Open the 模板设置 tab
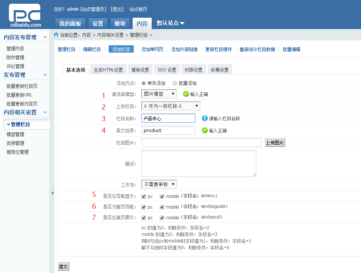 pos(140,70)
